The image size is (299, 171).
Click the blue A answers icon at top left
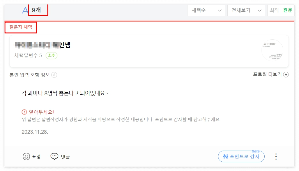24,10
